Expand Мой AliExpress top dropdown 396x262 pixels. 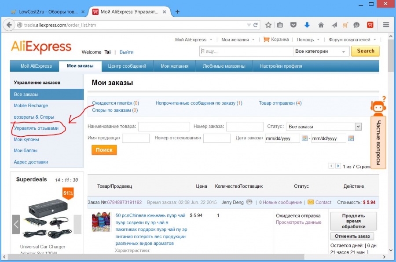(x=211, y=40)
